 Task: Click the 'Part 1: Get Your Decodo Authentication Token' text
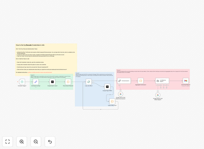[x=27, y=49]
